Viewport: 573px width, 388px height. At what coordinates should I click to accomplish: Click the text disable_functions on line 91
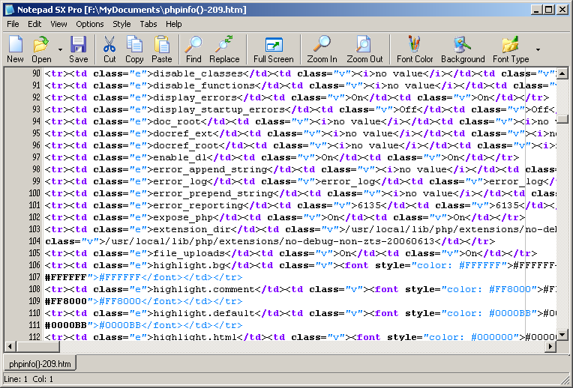pos(204,86)
